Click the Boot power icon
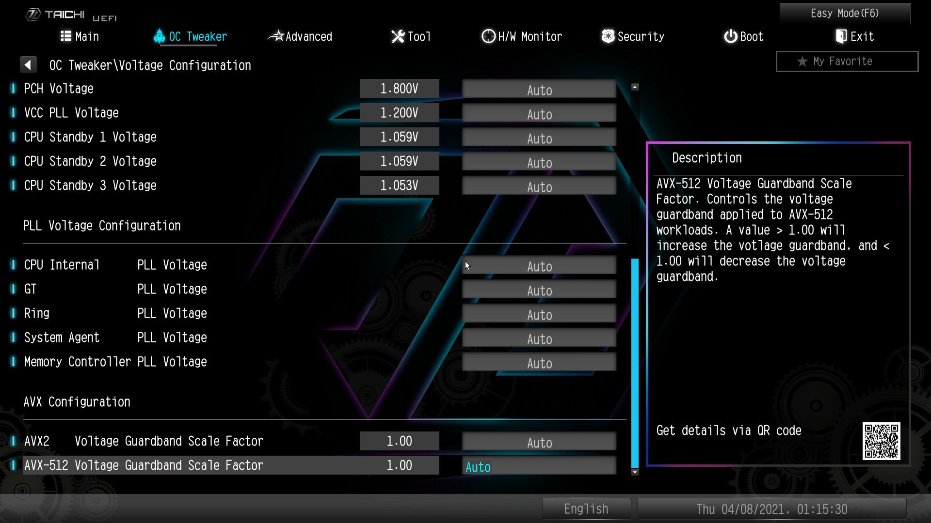 pyautogui.click(x=730, y=36)
